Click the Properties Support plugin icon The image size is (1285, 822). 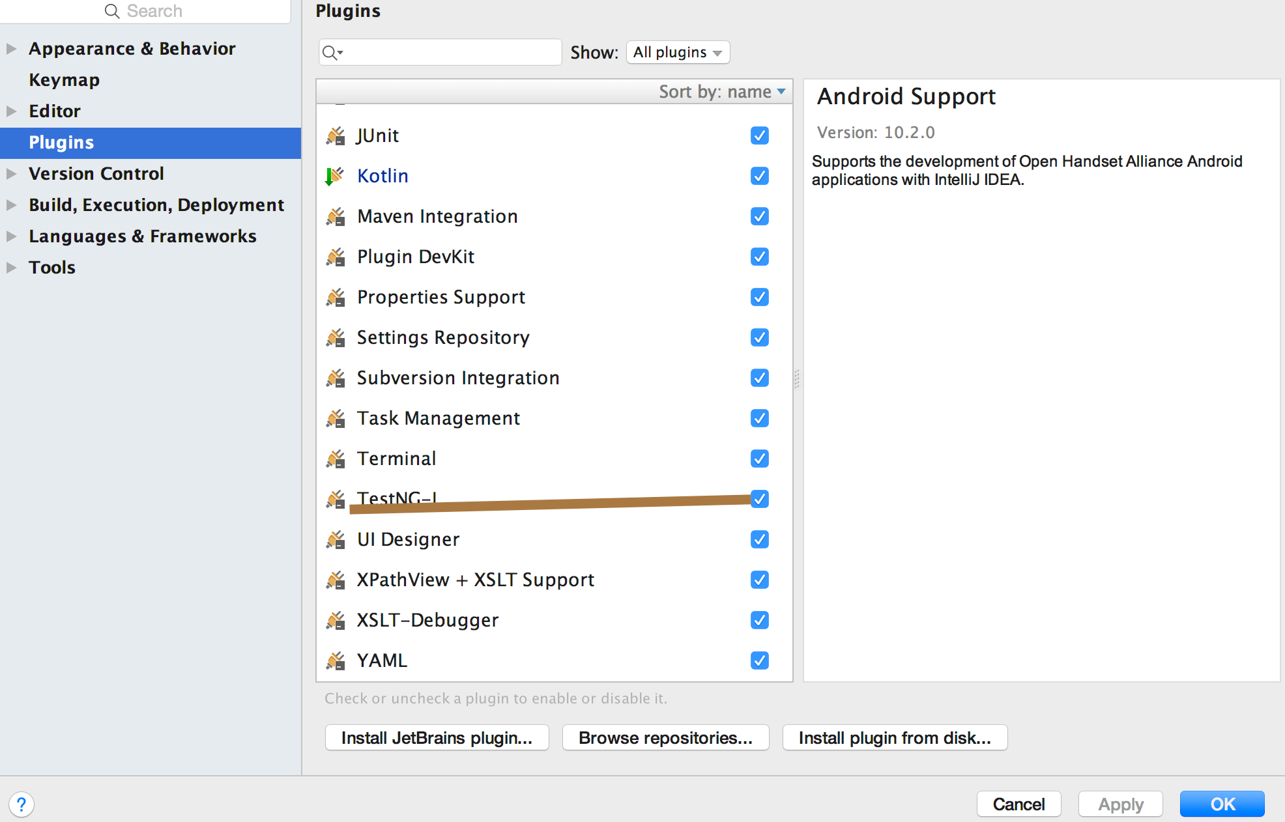point(336,298)
